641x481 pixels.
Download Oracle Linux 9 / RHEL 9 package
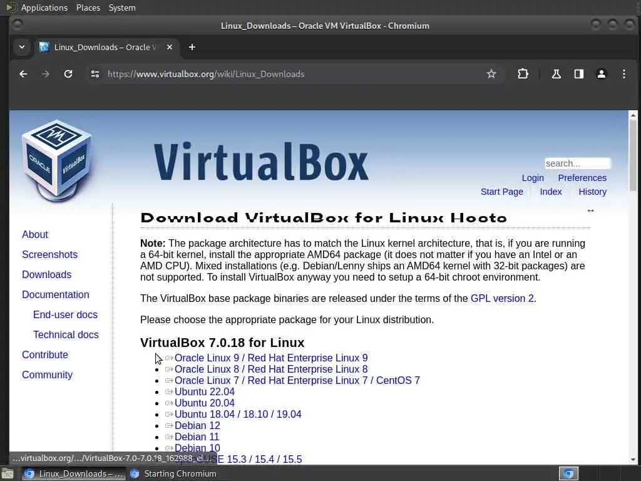click(271, 358)
